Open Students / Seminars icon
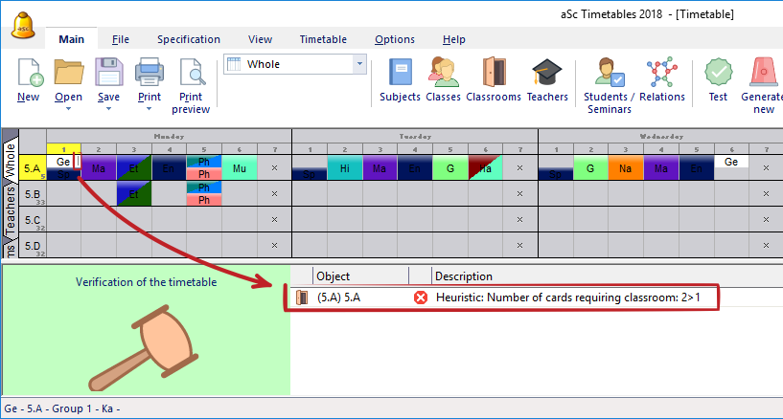Viewport: 783px width, 419px height. pyautogui.click(x=608, y=74)
